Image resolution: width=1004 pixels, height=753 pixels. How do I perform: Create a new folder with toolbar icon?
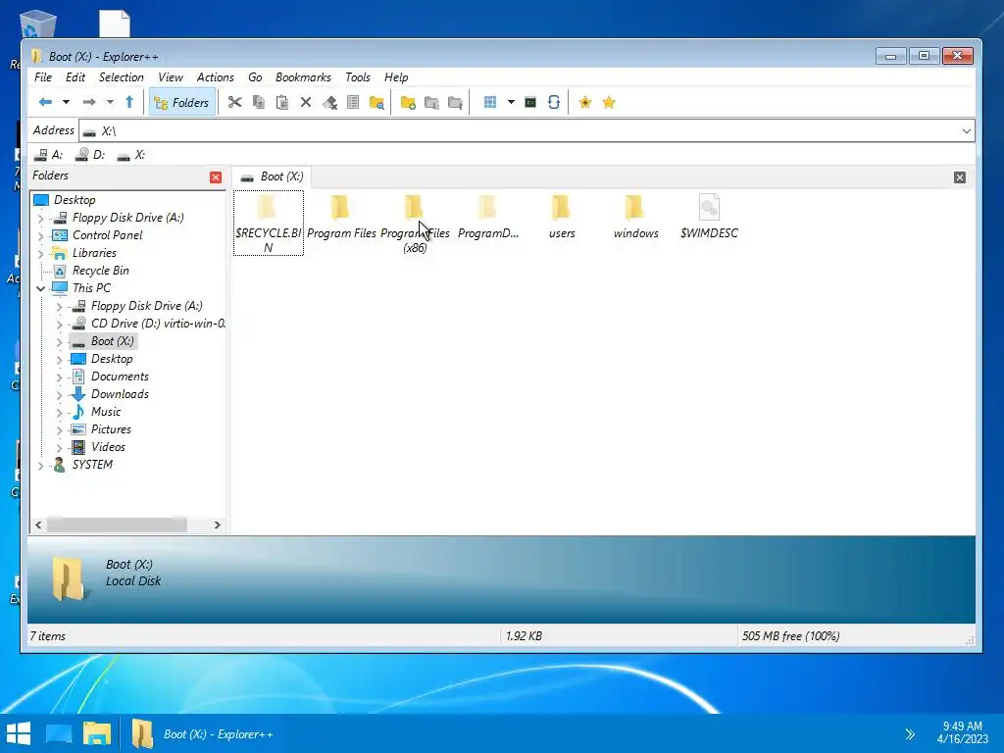pyautogui.click(x=408, y=102)
